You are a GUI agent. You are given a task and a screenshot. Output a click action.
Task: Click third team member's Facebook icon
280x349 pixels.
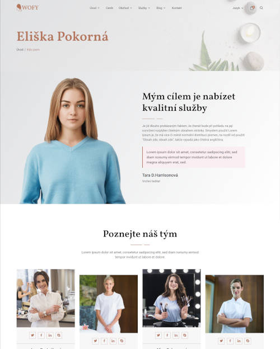167,335
